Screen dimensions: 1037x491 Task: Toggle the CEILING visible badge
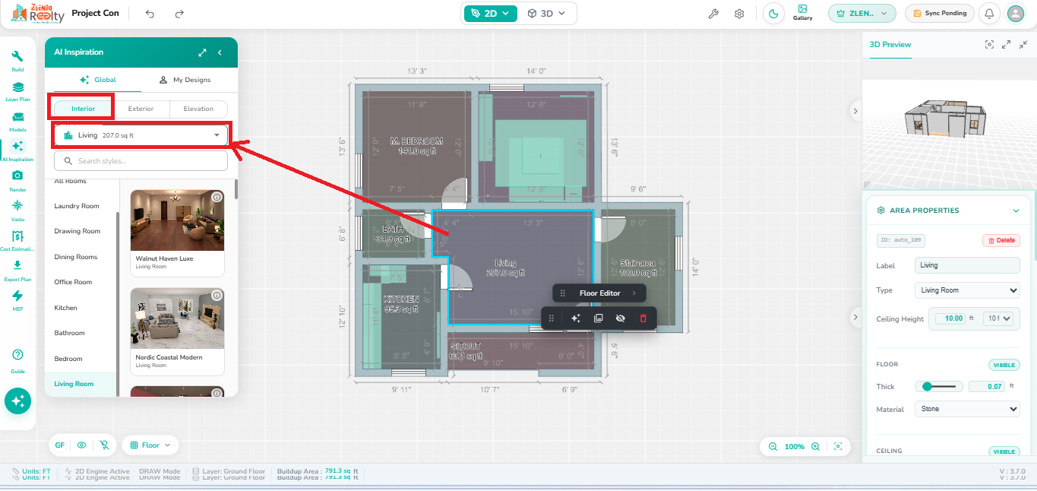point(1004,451)
